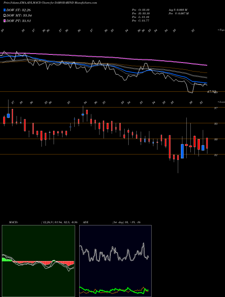Click the 31 price axis label
The height and width of the screenshot is (297, 225).
pyautogui.click(x=216, y=155)
